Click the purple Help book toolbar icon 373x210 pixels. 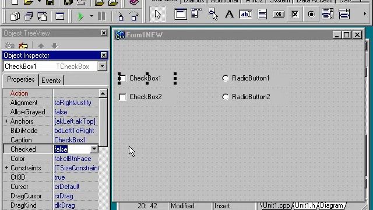tap(134, 2)
